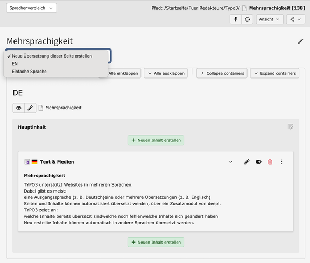Image resolution: width=310 pixels, height=263 pixels.
Task: Click the text 'TYPO3 unterstützt Websites in mehreren Sprachen.'
Action: pyautogui.click(x=78, y=185)
